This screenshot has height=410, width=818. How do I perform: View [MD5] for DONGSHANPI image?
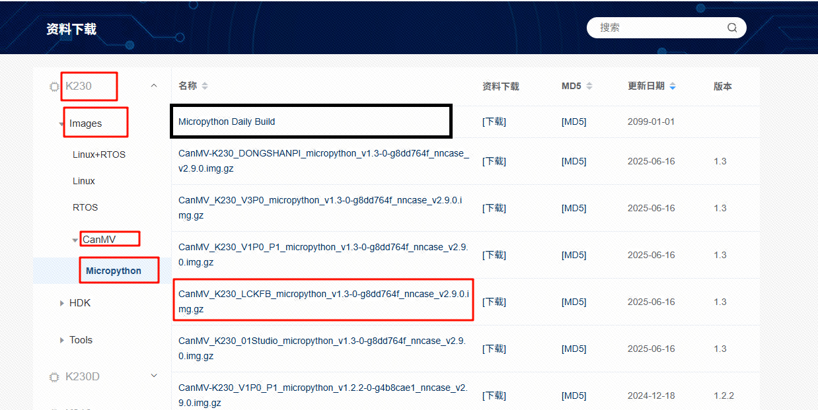[574, 161]
